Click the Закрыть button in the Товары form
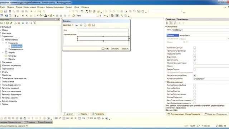The width and height of the screenshot is (229, 129). (x=125, y=49)
